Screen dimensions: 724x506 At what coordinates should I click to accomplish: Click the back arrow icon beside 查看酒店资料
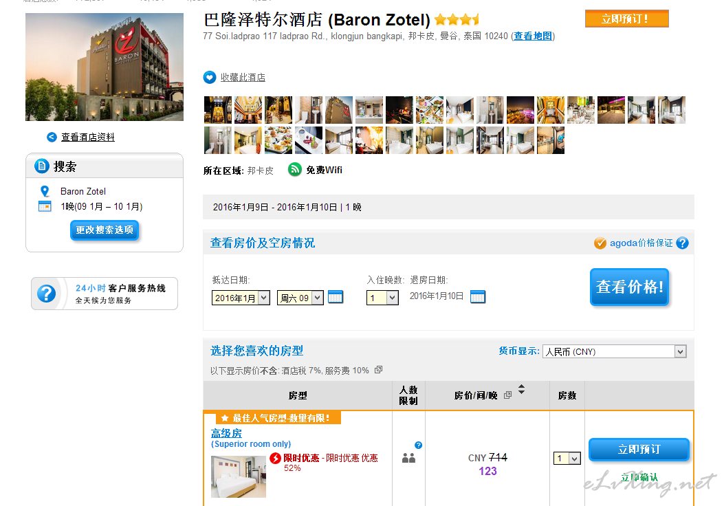pyautogui.click(x=52, y=137)
